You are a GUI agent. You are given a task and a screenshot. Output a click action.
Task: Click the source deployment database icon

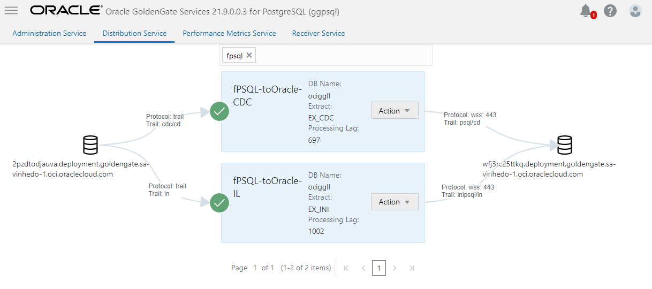(90, 144)
